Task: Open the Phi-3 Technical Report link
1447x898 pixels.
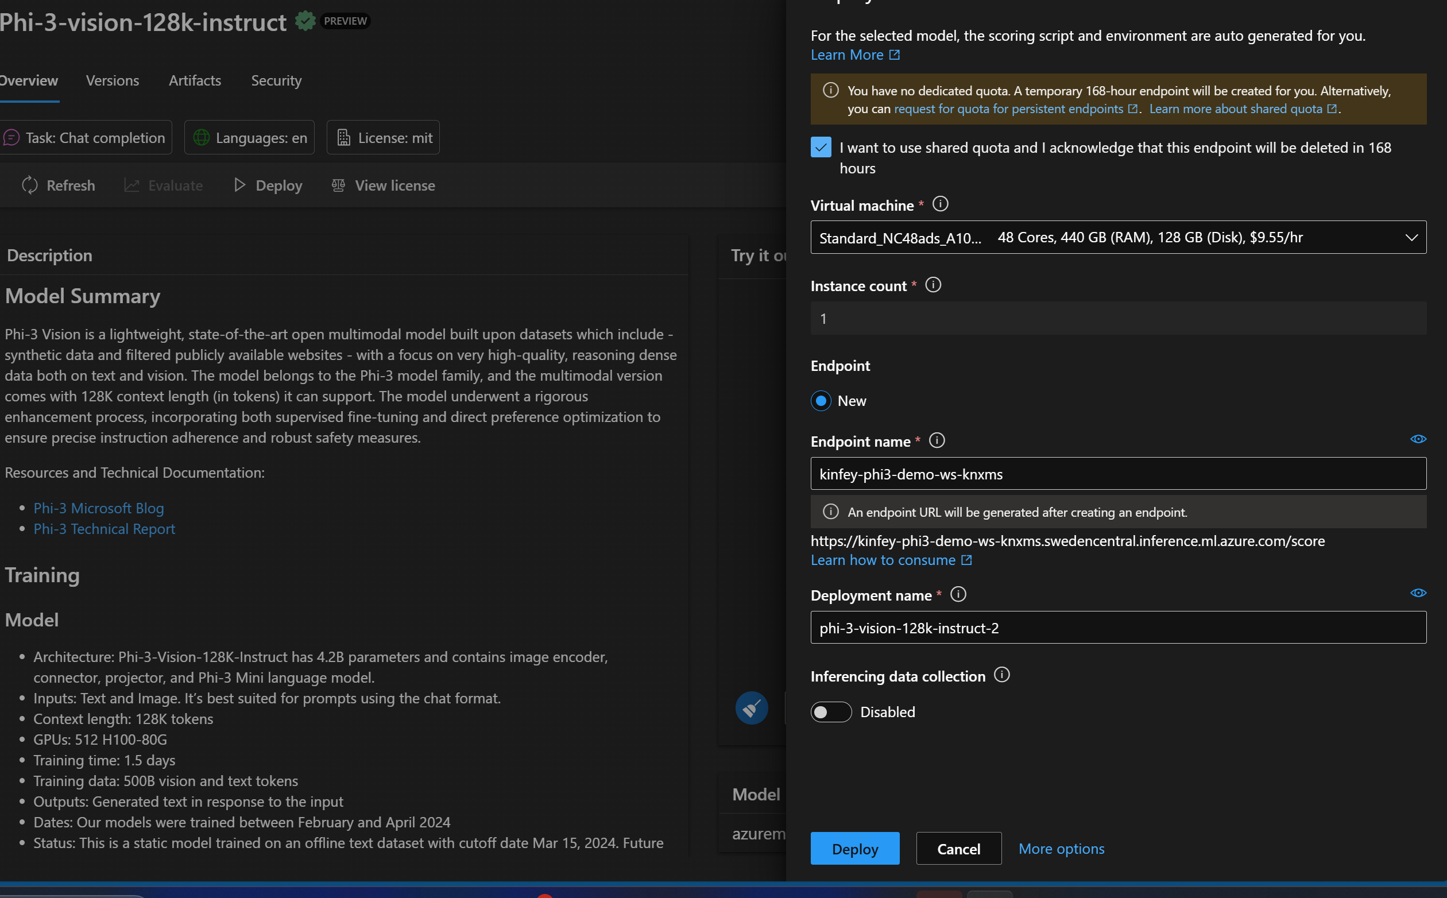Action: coord(105,529)
